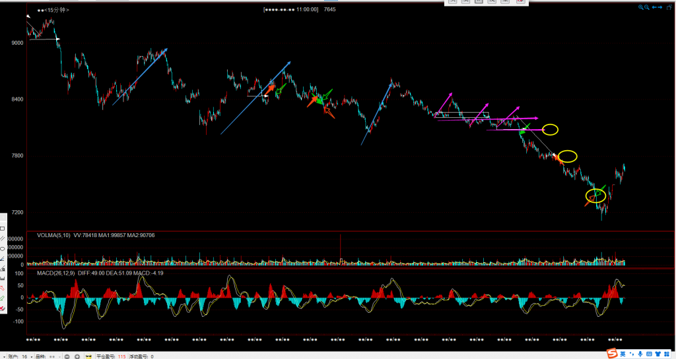Click the minus button in bottom bar
Screen dimensions: 676x359
click(67, 356)
